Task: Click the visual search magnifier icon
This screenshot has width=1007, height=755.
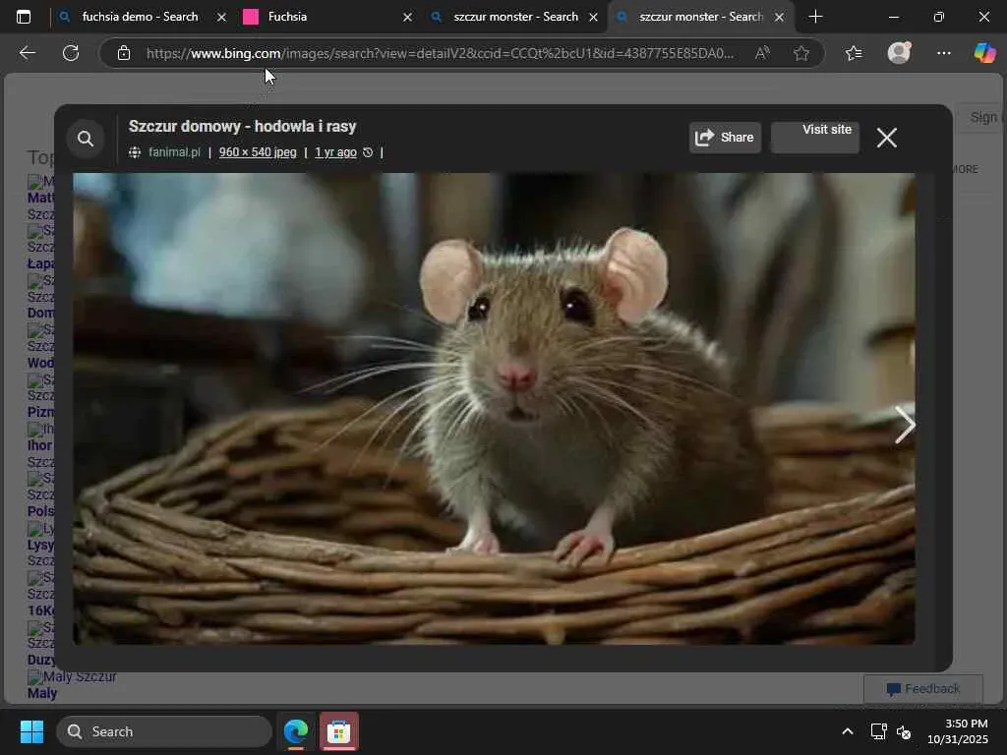Action: click(86, 140)
